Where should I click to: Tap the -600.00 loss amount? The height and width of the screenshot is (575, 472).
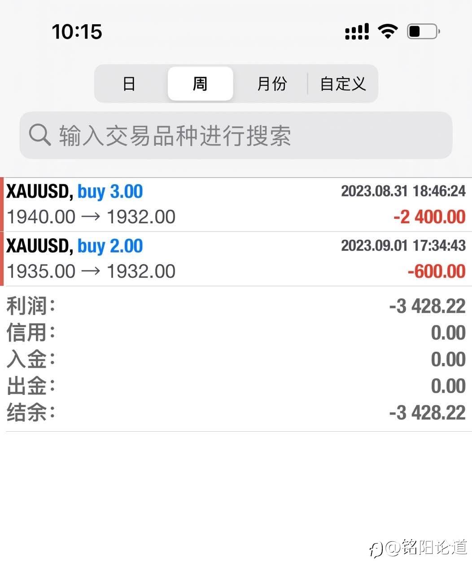(436, 271)
